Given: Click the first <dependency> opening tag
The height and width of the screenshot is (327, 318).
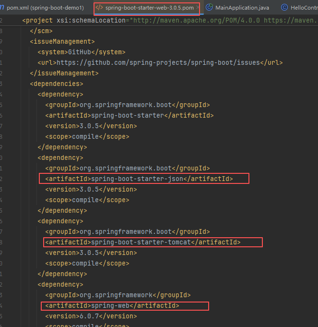Looking at the screenshot, I should 60,94.
